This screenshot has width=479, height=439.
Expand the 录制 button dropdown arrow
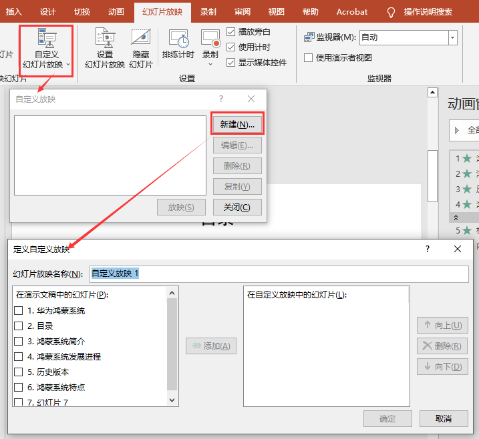210,64
